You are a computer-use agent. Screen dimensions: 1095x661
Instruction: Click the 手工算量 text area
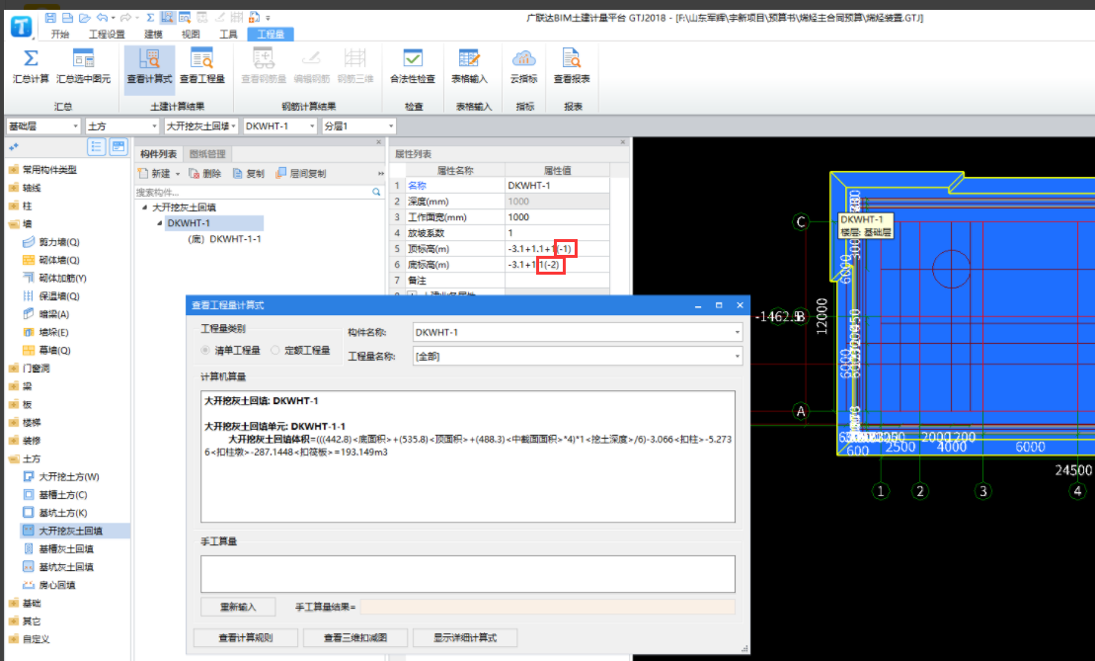pyautogui.click(x=468, y=574)
